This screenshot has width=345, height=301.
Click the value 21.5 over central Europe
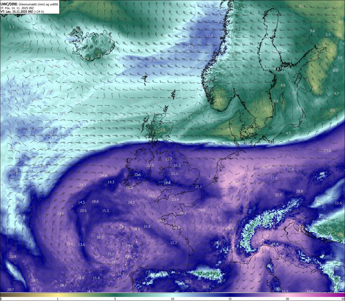[x=278, y=195]
